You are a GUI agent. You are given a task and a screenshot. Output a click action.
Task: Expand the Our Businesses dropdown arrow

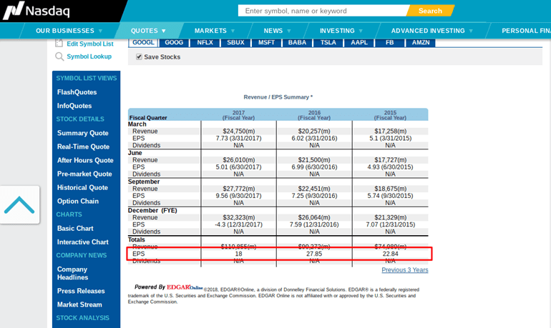tap(100, 31)
